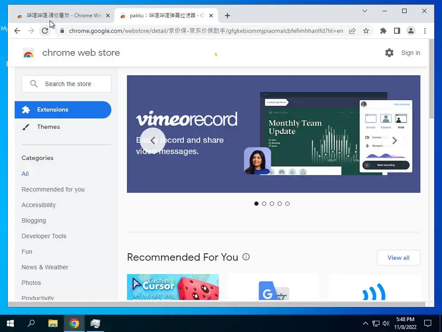This screenshot has width=442, height=332.
Task: Open the Google Translate extension card
Action: pyautogui.click(x=273, y=287)
